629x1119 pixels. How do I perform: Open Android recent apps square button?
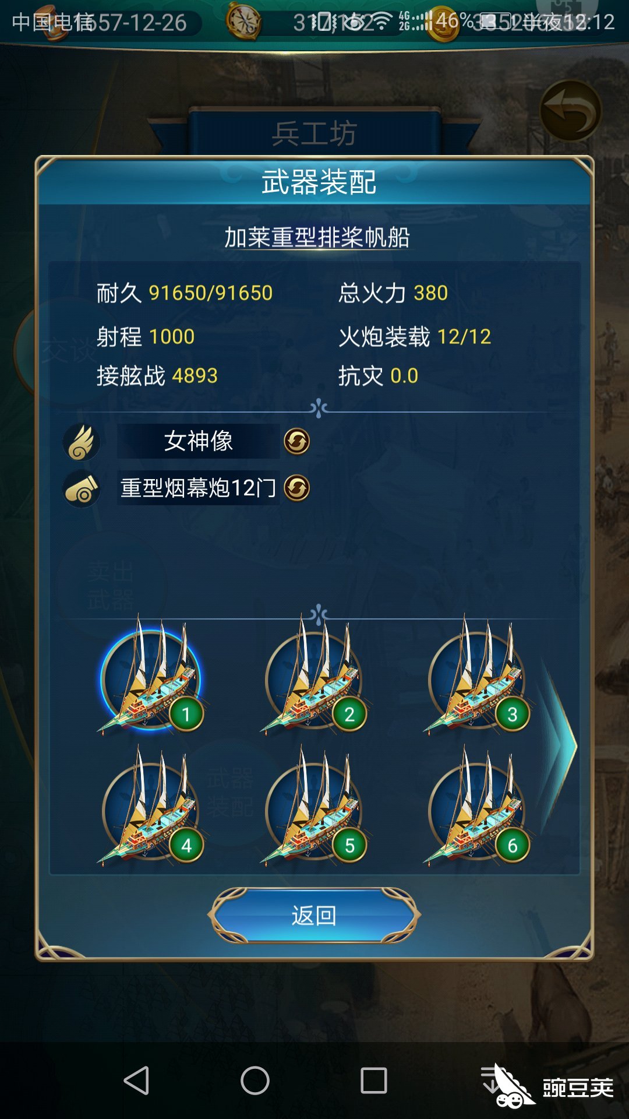click(374, 1081)
